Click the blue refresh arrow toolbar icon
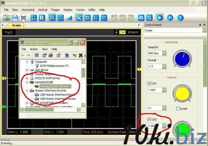Image resolution: width=208 pixels, height=146 pixels. [x=141, y=18]
